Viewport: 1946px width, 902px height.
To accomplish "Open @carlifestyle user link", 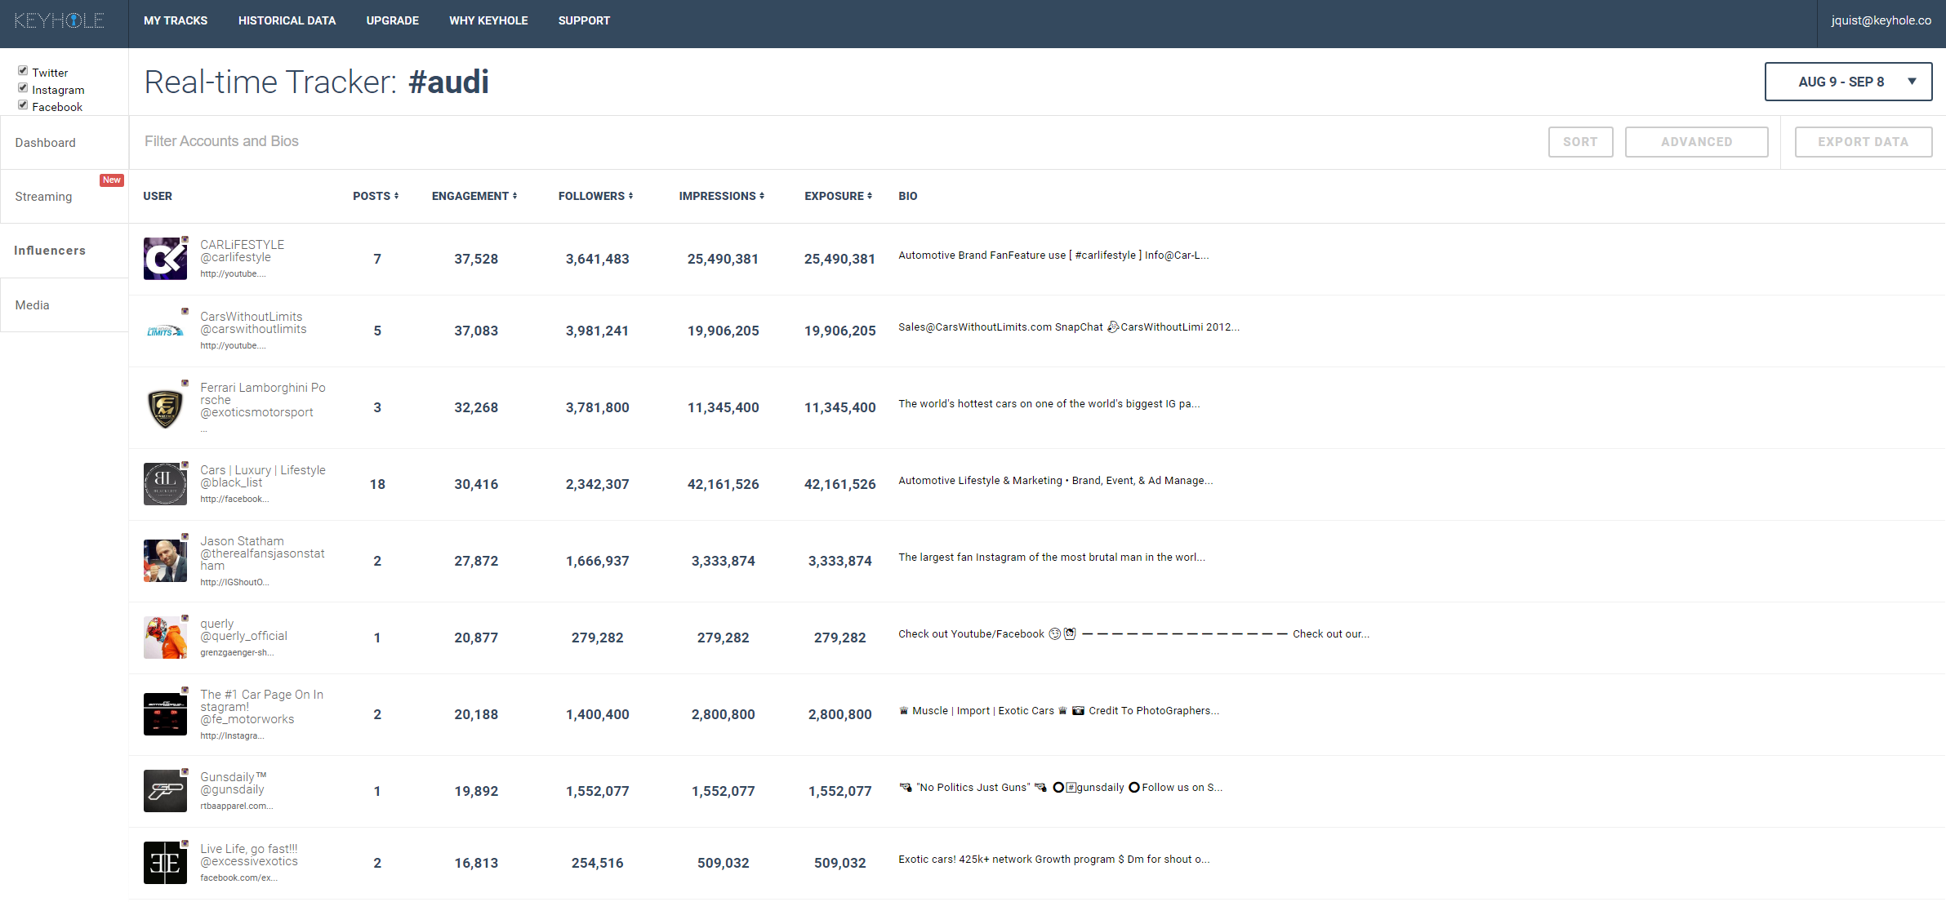I will pyautogui.click(x=235, y=257).
